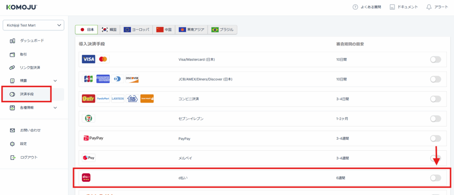Click the アラート bell icon
Image resolution: width=454 pixels, height=195 pixels.
coord(428,7)
